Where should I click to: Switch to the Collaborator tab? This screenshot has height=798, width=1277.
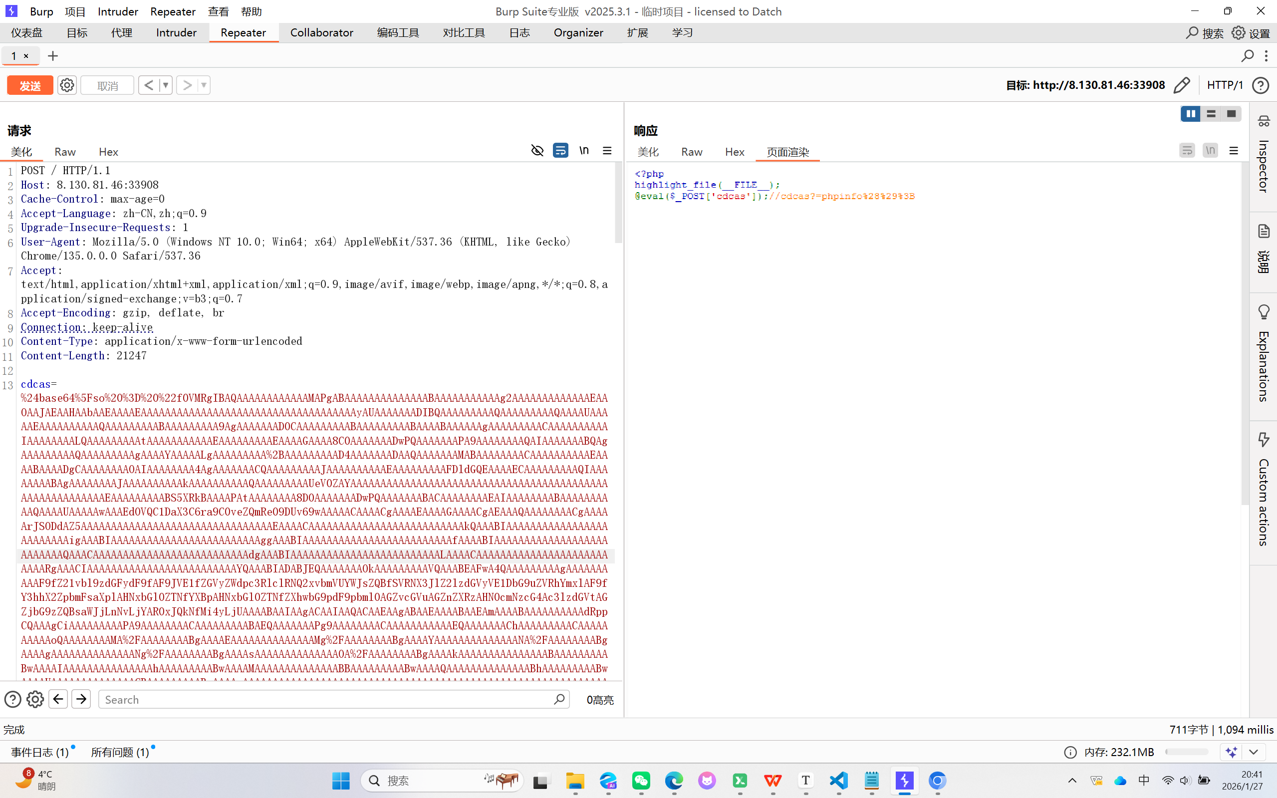[321, 33]
